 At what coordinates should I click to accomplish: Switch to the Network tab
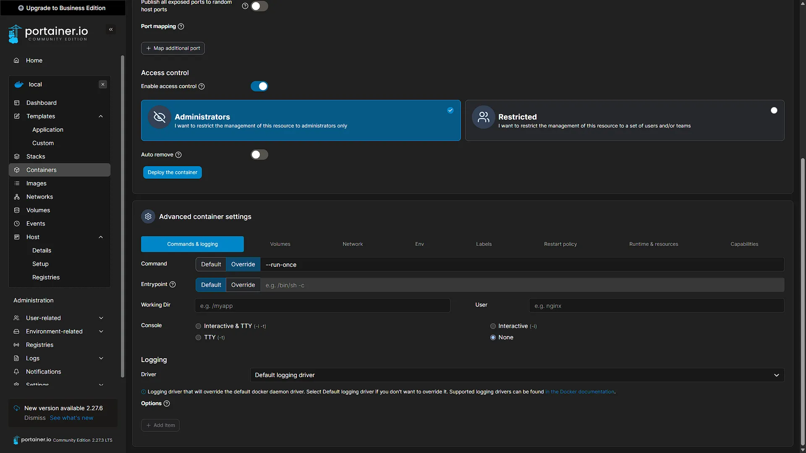pos(353,244)
